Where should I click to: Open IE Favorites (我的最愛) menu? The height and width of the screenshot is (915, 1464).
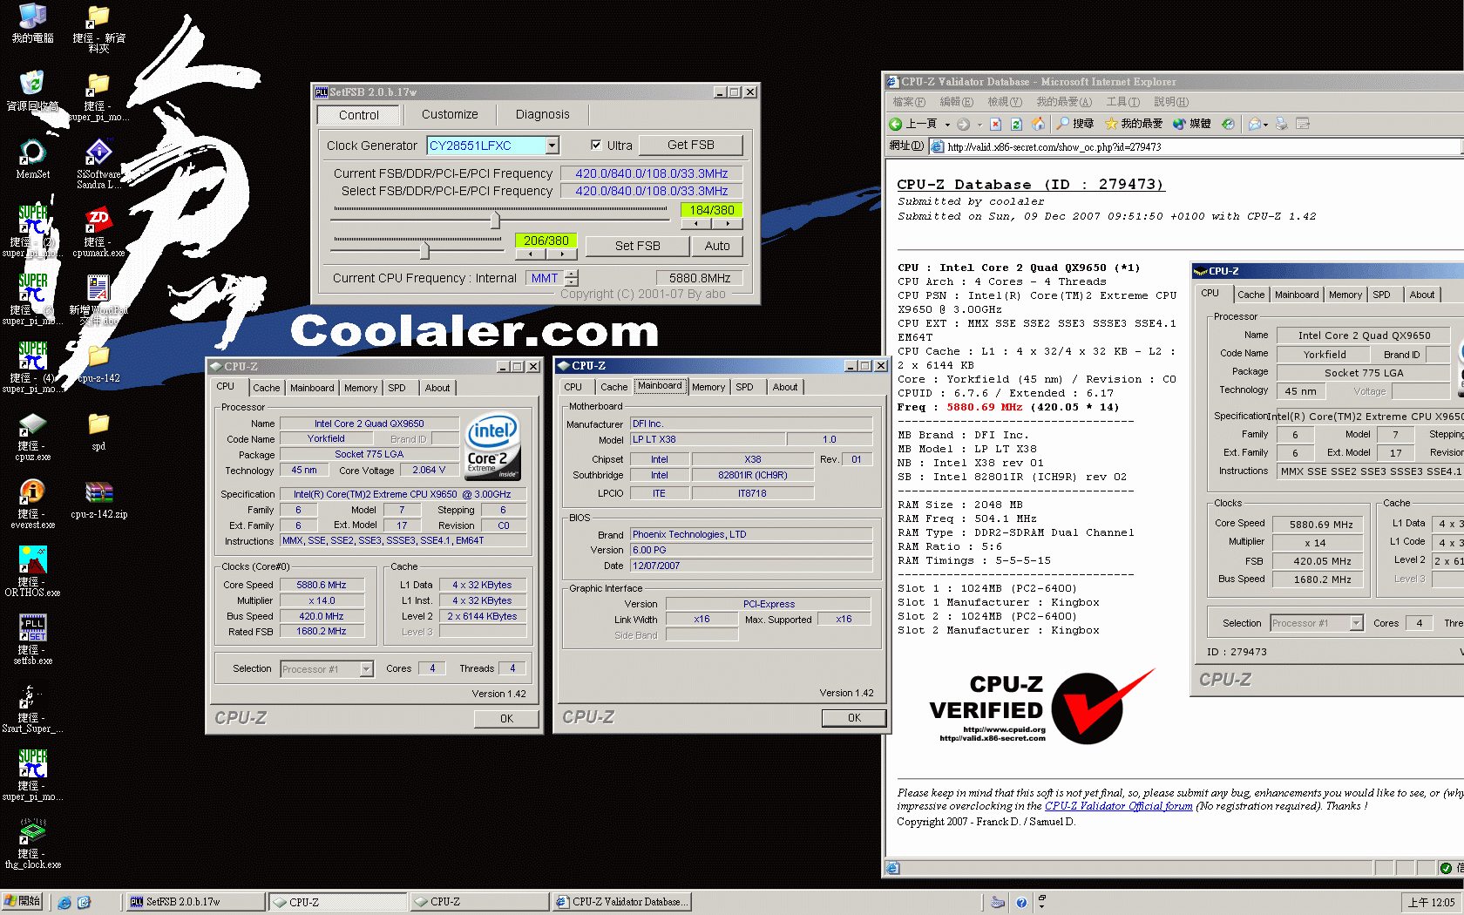pos(1064,102)
